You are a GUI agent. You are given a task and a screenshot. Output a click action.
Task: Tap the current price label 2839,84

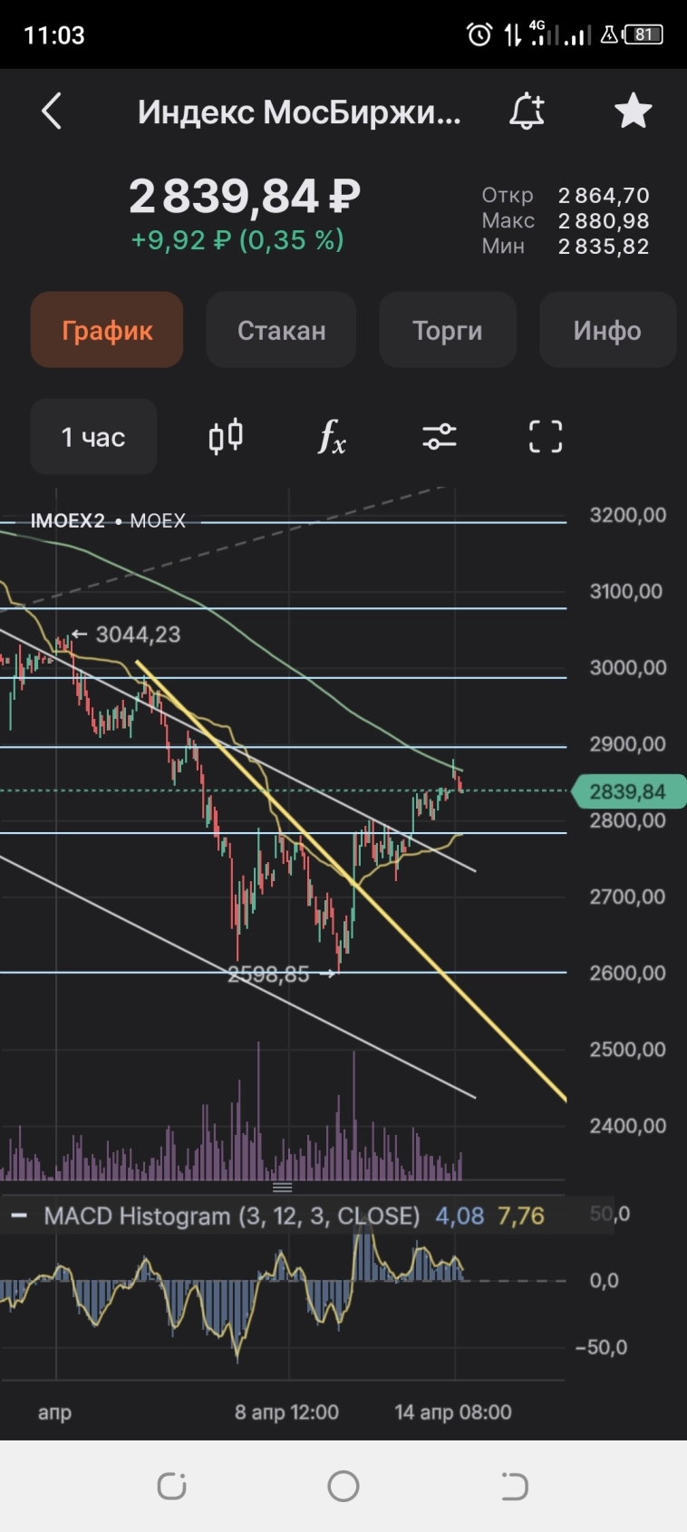(628, 791)
